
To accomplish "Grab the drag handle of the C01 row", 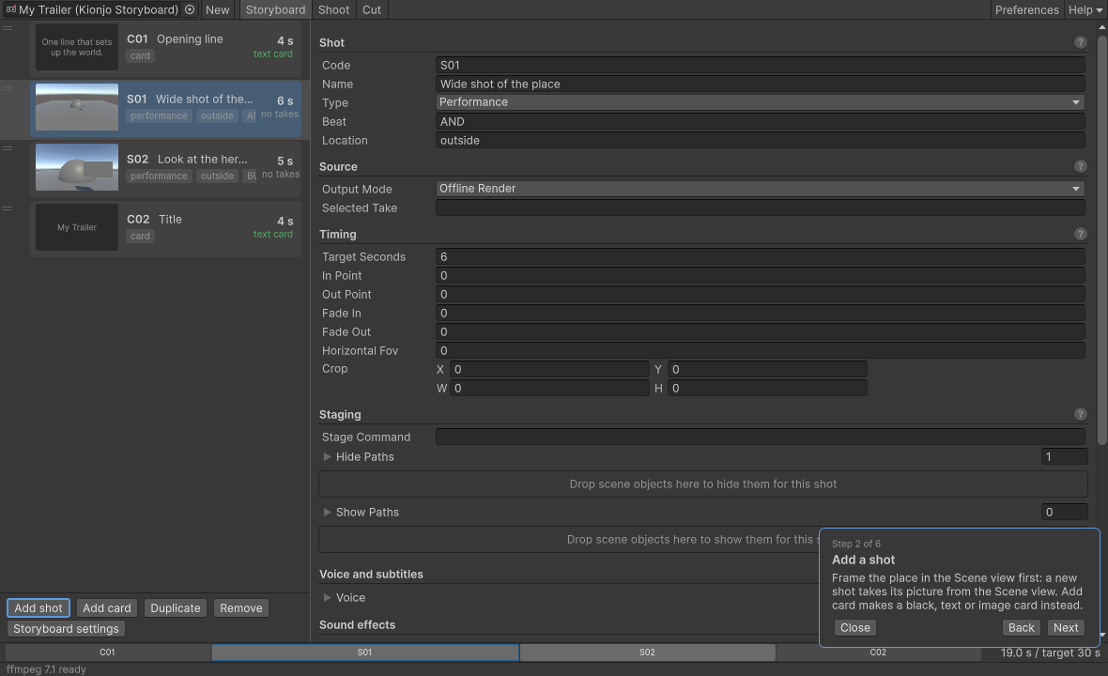I will pos(8,28).
